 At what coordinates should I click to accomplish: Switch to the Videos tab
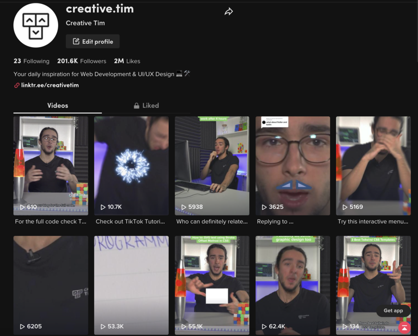coord(58,106)
